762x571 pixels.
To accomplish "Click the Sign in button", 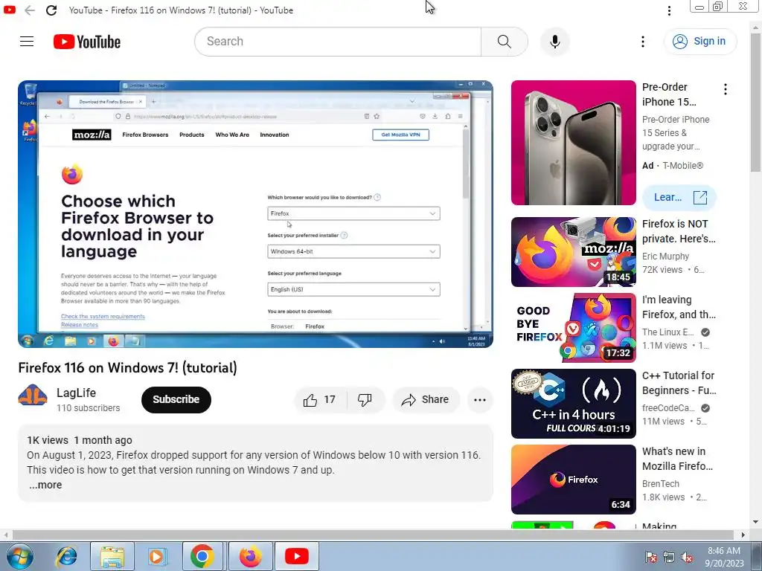I will click(699, 42).
